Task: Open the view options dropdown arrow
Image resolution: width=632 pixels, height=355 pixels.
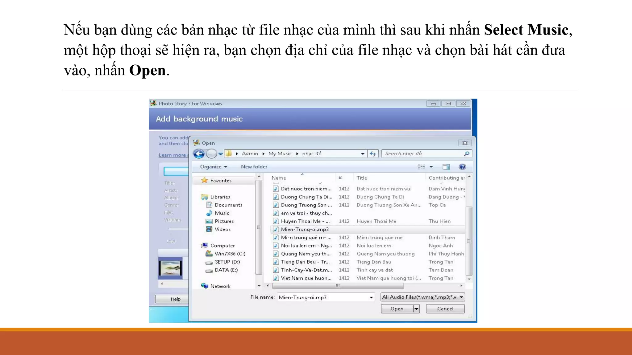Action: point(431,167)
